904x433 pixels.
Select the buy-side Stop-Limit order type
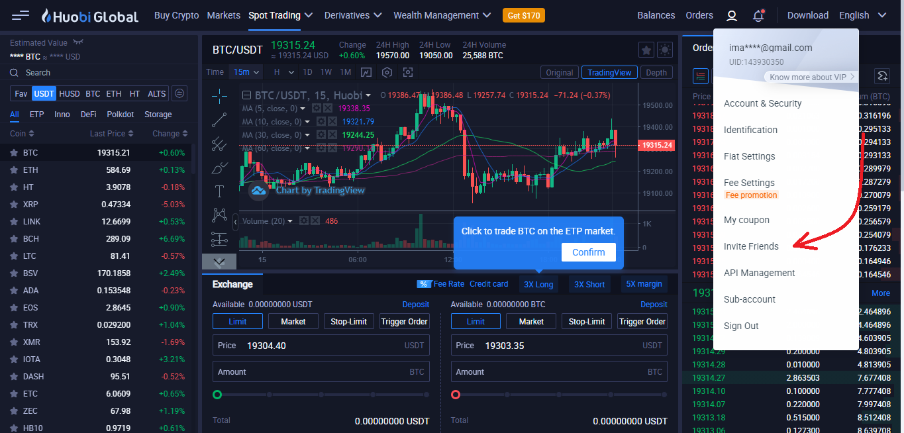[x=349, y=321]
